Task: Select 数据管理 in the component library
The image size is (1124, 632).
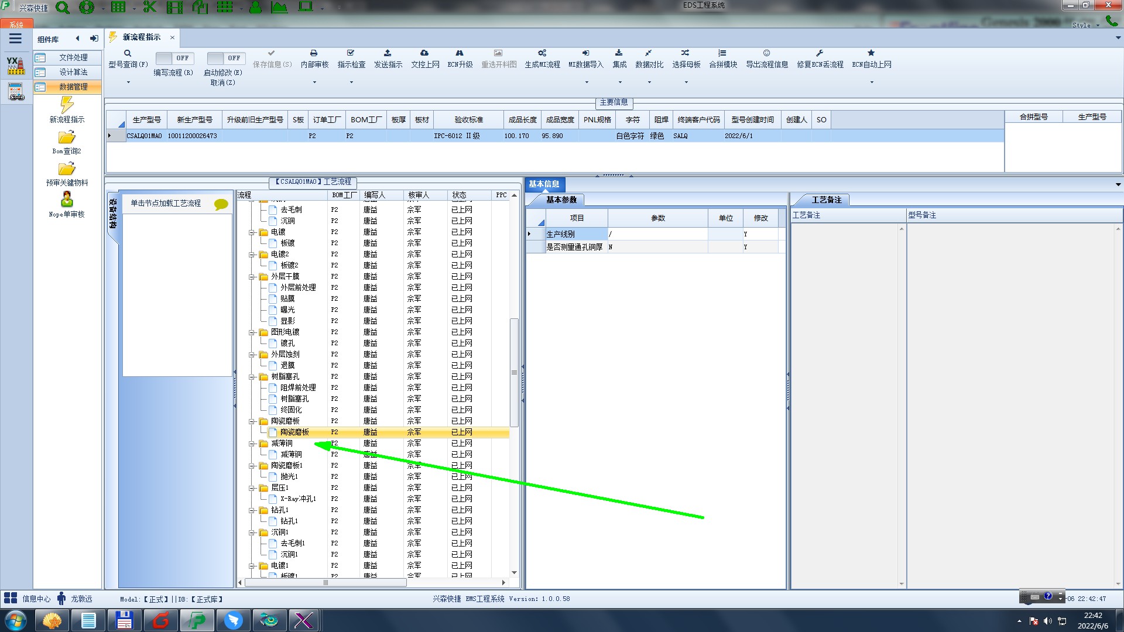Action: point(73,87)
